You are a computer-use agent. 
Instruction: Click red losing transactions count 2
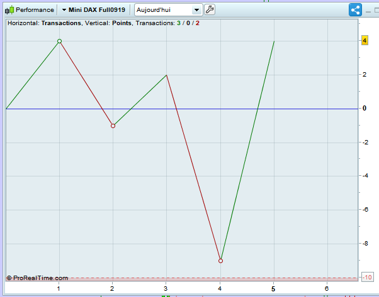198,23
